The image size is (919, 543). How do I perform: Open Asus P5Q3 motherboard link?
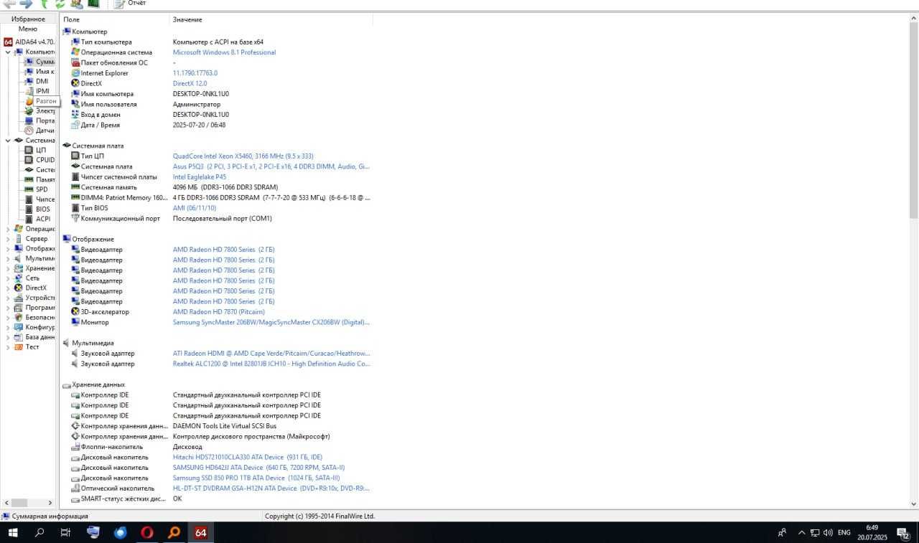point(271,166)
